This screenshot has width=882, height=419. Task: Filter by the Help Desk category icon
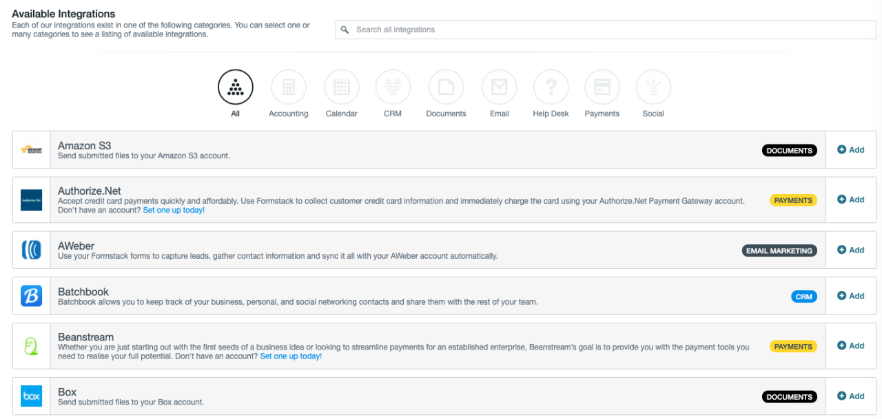click(x=551, y=87)
